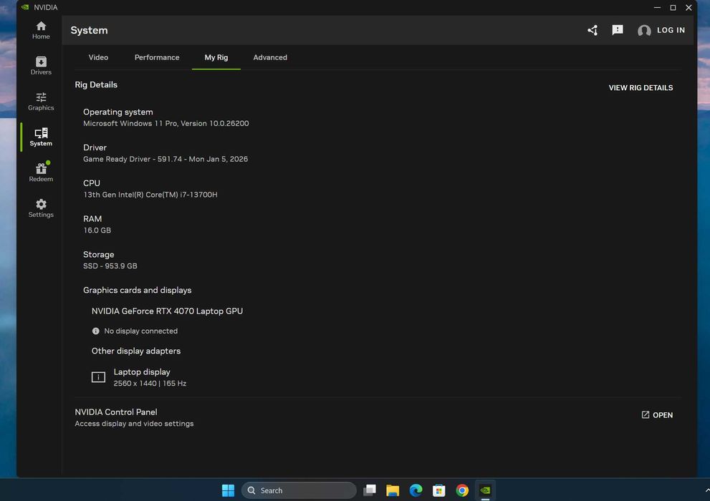Click 'Other display adapters' label

136,351
